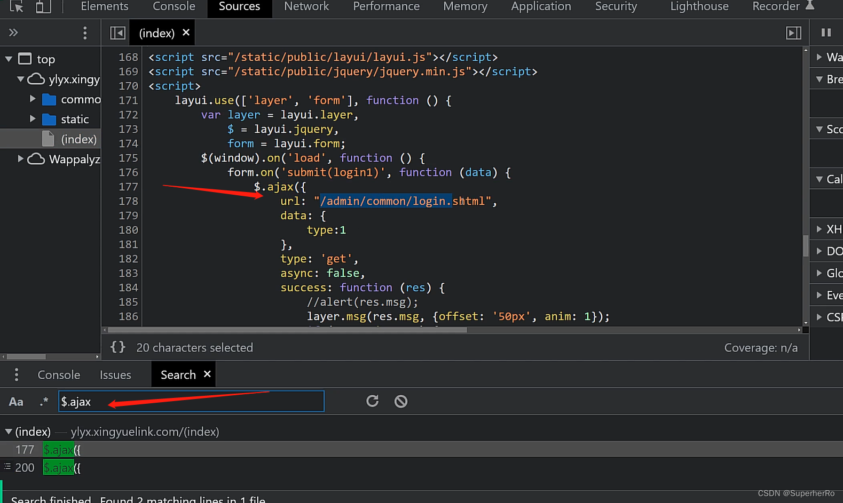Close the drawer Search tab
This screenshot has width=843, height=503.
(x=207, y=374)
